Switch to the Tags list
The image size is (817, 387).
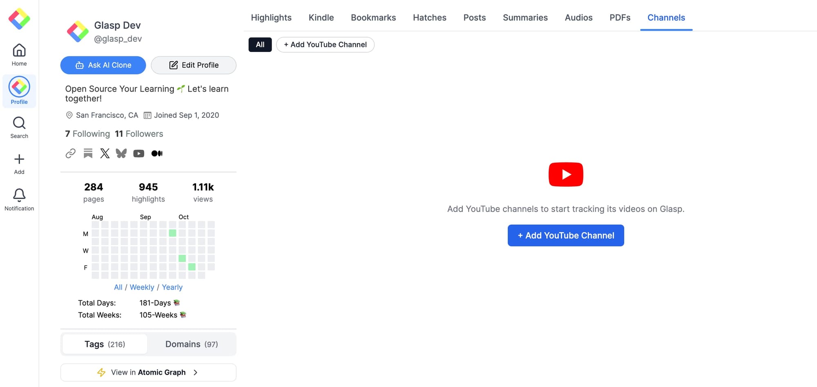click(105, 344)
